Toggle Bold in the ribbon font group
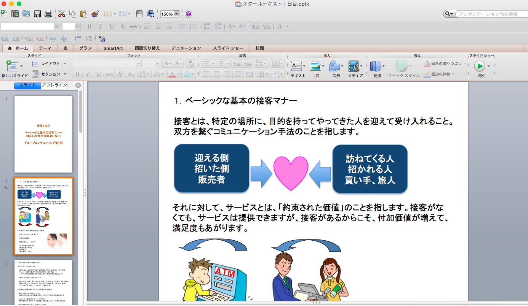Screen dimensions: 528x306 coord(77,74)
